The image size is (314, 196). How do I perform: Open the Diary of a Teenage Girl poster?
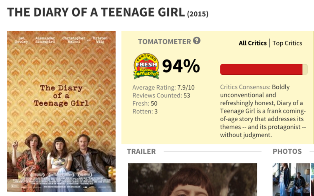pos(61,111)
